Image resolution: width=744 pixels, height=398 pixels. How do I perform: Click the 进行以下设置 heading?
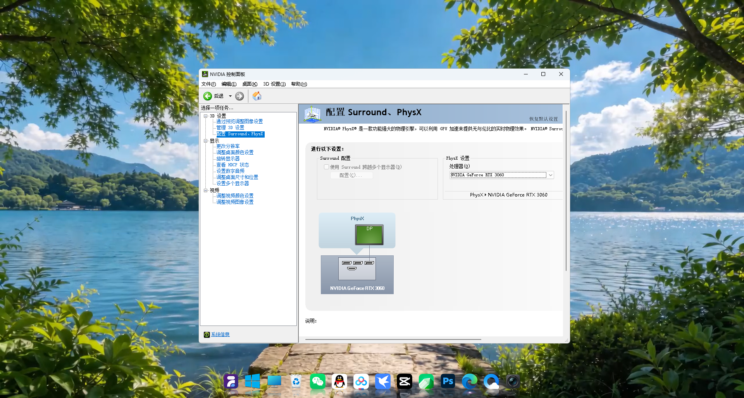coord(327,149)
